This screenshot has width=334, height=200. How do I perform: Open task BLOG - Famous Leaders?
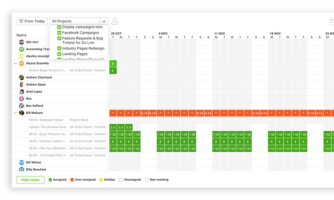click(x=48, y=141)
